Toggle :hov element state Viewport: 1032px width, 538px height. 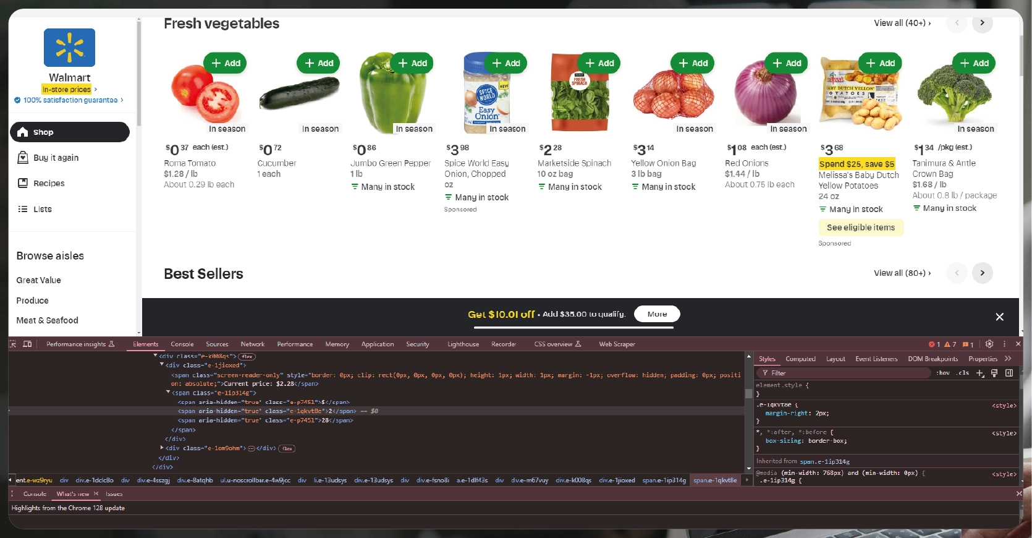[943, 373]
